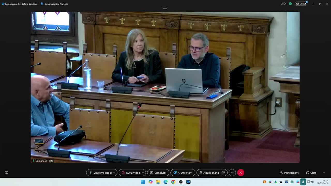The width and height of the screenshot is (331, 186).
Task: Click the Webex logo beside the meeting title
Action: click(x=3, y=4)
